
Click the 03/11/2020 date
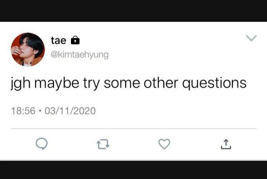click(x=70, y=111)
